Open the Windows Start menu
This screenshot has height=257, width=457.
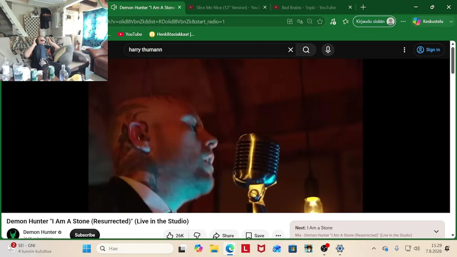[x=87, y=248]
